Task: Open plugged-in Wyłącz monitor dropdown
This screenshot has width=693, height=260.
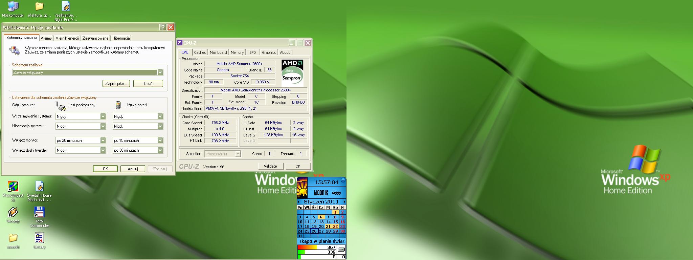Action: (103, 140)
